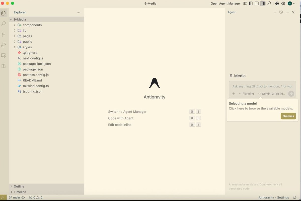Start a new agent conversation with plus icon

[275, 12]
